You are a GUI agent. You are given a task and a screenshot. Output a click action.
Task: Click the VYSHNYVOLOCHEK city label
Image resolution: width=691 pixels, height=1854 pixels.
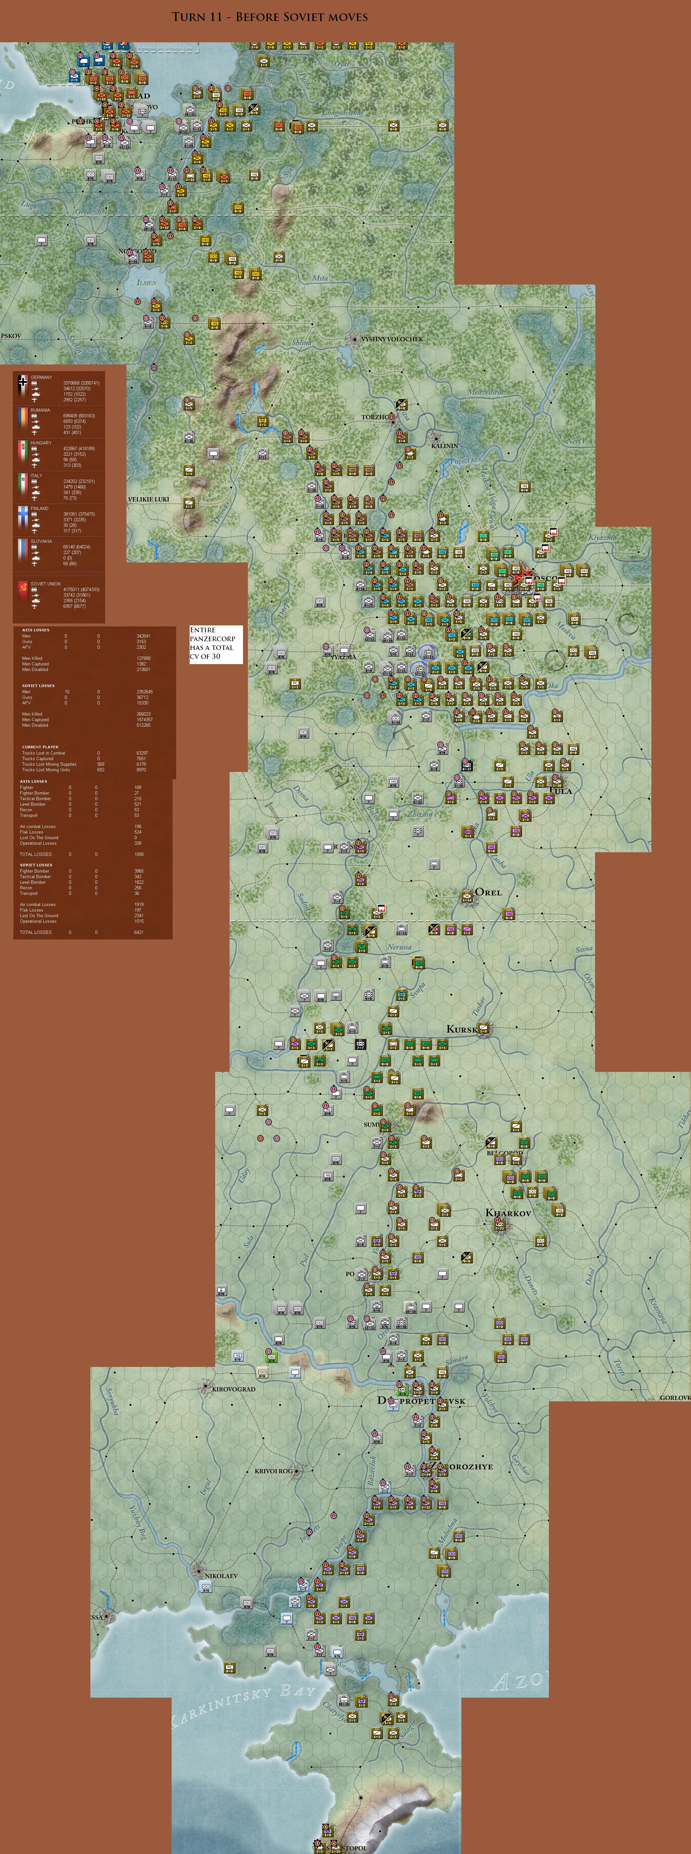392,339
